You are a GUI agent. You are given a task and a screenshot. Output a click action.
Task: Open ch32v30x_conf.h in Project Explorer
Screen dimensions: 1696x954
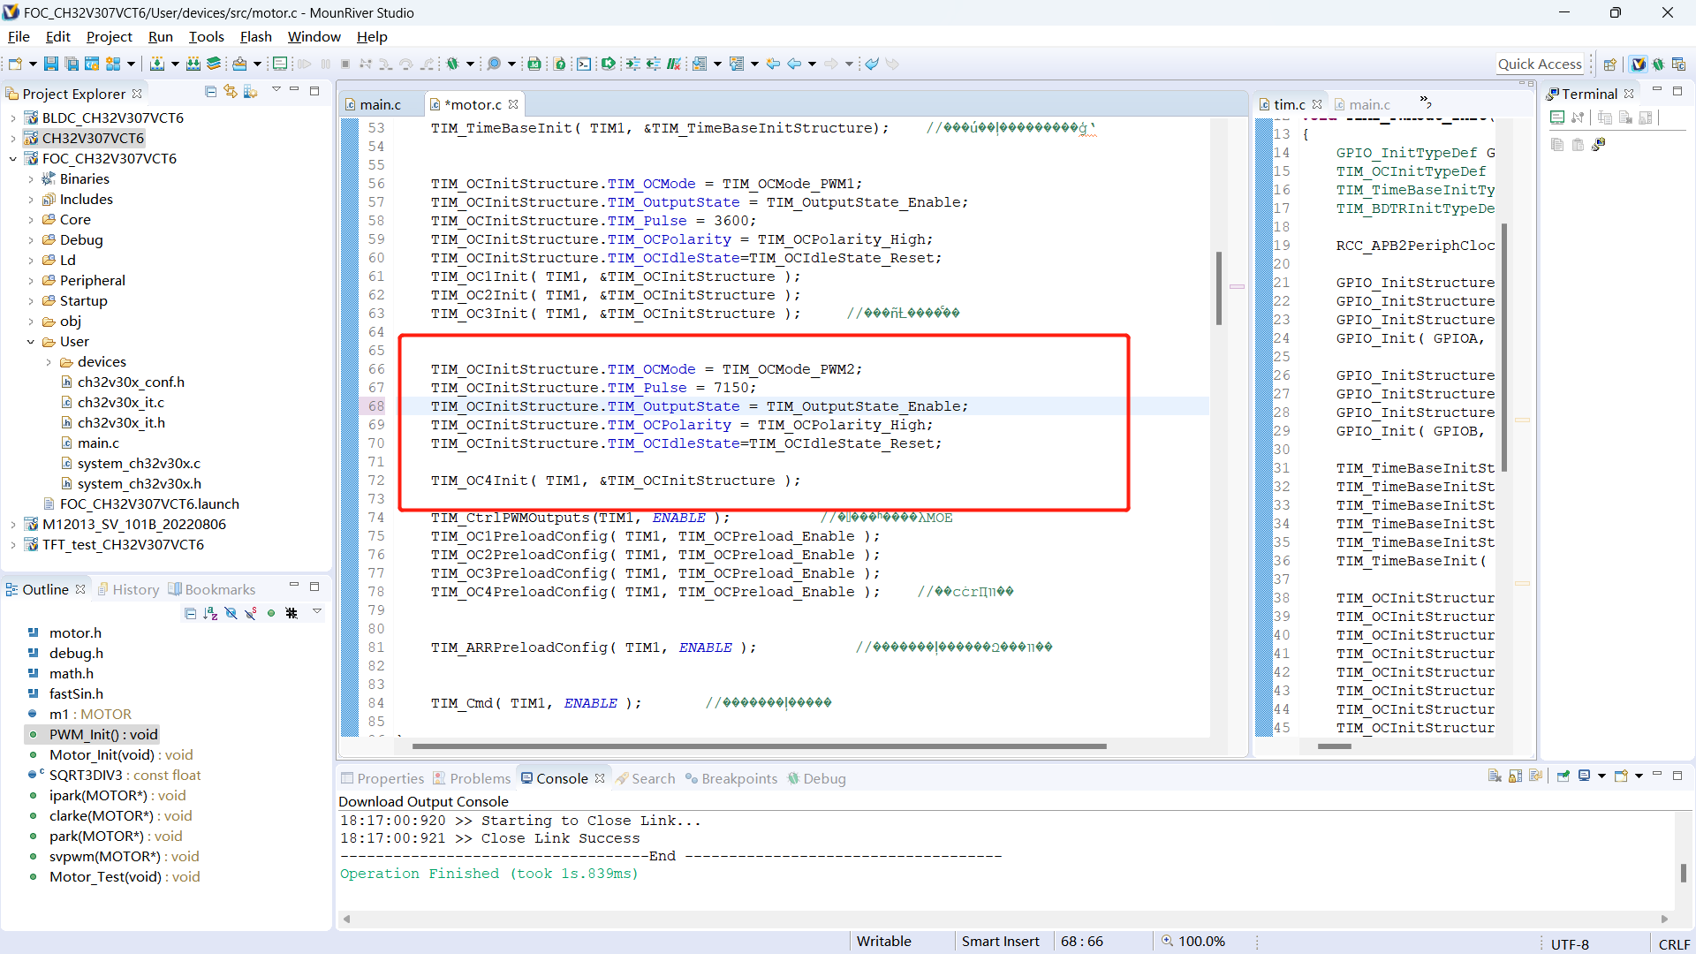pos(131,382)
